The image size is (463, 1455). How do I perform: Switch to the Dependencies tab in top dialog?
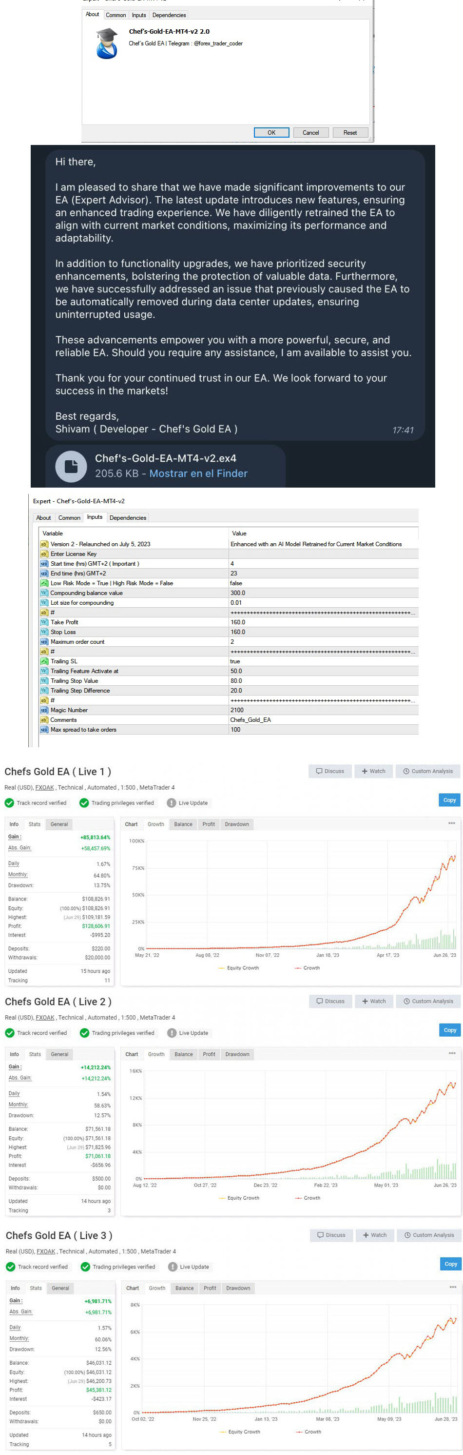pos(169,15)
